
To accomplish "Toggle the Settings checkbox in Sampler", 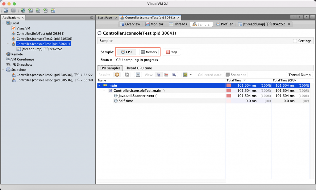I will click(x=295, y=41).
